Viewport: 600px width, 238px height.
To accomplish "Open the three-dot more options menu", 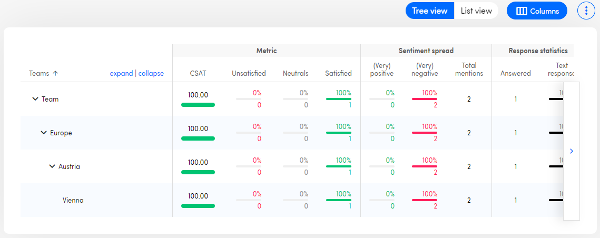I will click(586, 11).
